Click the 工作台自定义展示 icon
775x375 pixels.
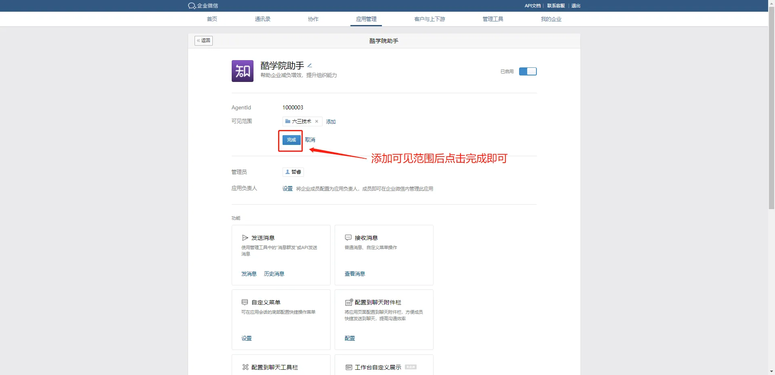(349, 367)
